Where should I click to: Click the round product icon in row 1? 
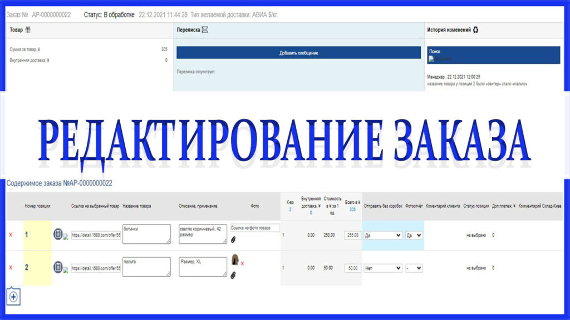tap(58, 234)
